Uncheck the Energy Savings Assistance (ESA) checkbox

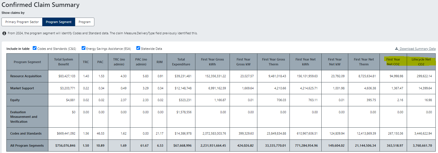84,48
